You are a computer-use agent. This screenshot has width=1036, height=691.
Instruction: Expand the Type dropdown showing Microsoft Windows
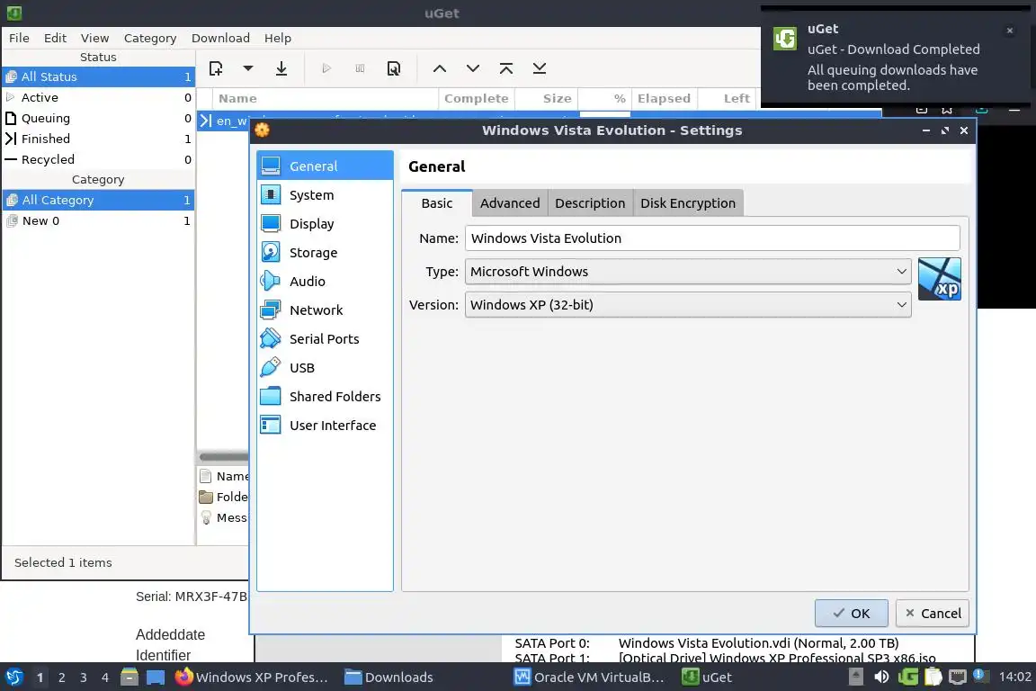[688, 272]
